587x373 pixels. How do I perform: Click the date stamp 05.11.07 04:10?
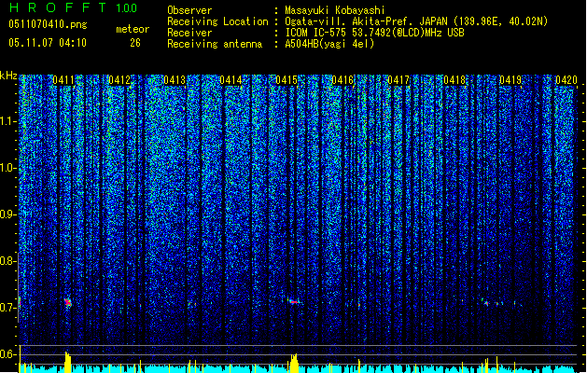tap(48, 43)
